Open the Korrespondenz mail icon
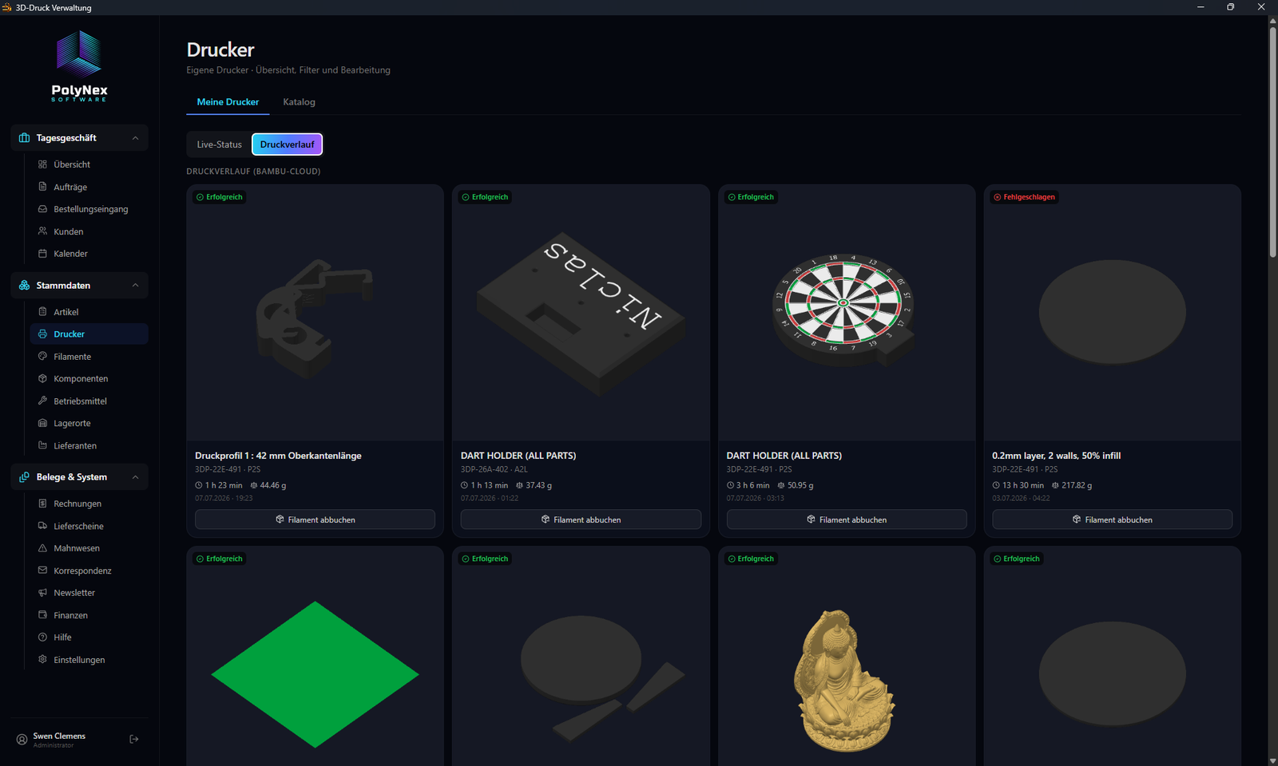The width and height of the screenshot is (1278, 766). [43, 571]
